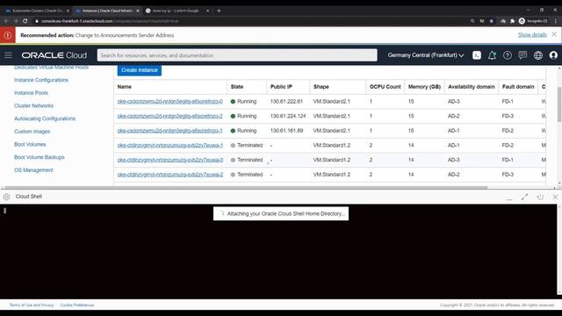Click the Name column header
The height and width of the screenshot is (316, 562).
(x=125, y=87)
